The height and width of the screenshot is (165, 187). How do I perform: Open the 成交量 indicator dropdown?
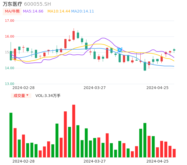point(21,96)
